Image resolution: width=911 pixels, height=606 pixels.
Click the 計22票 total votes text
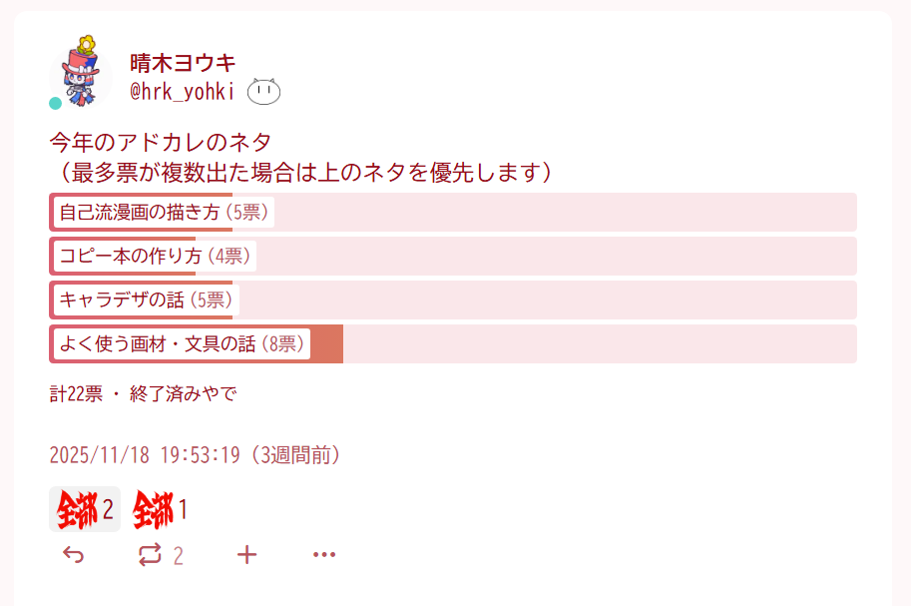76,394
